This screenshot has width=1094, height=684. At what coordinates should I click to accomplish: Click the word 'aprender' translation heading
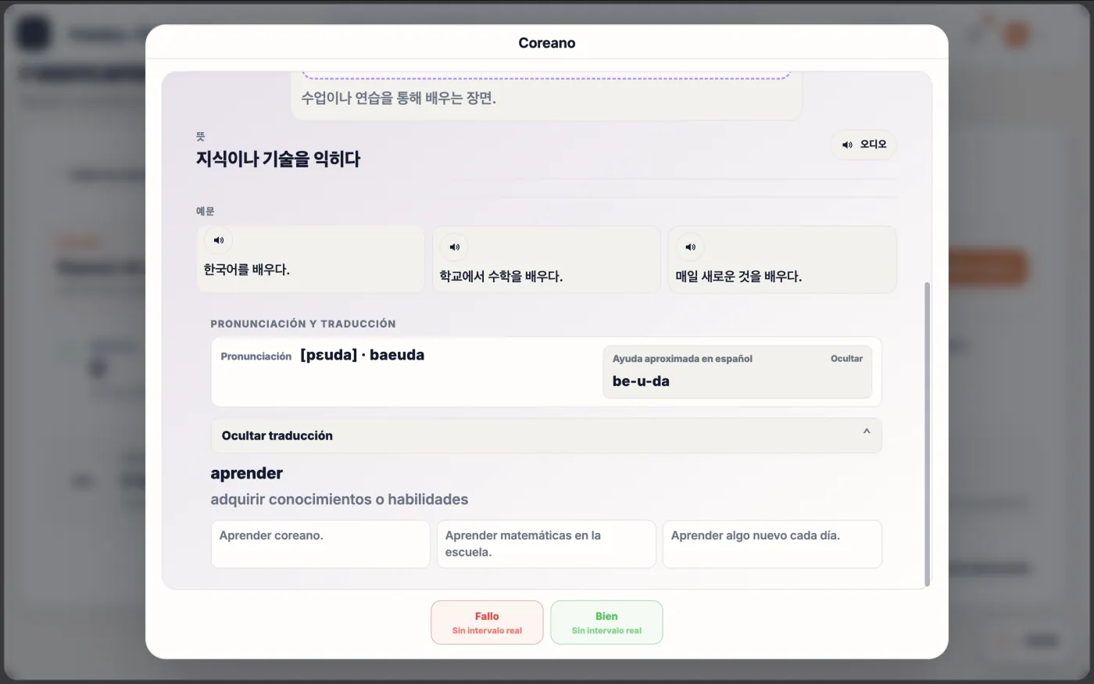click(x=247, y=474)
